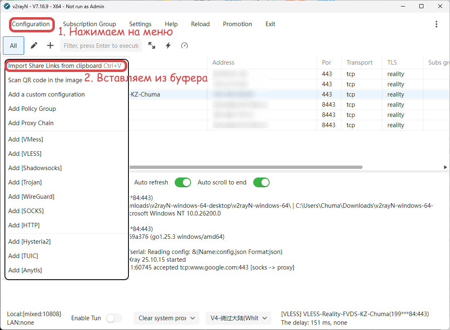Click the server list horizontal scrollbar
The image size is (450, 330).
coord(246,167)
